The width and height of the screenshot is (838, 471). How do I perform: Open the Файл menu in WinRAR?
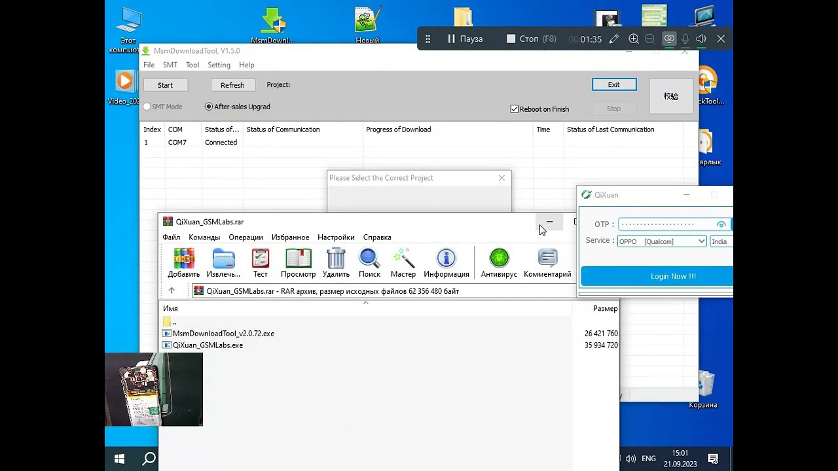point(172,237)
